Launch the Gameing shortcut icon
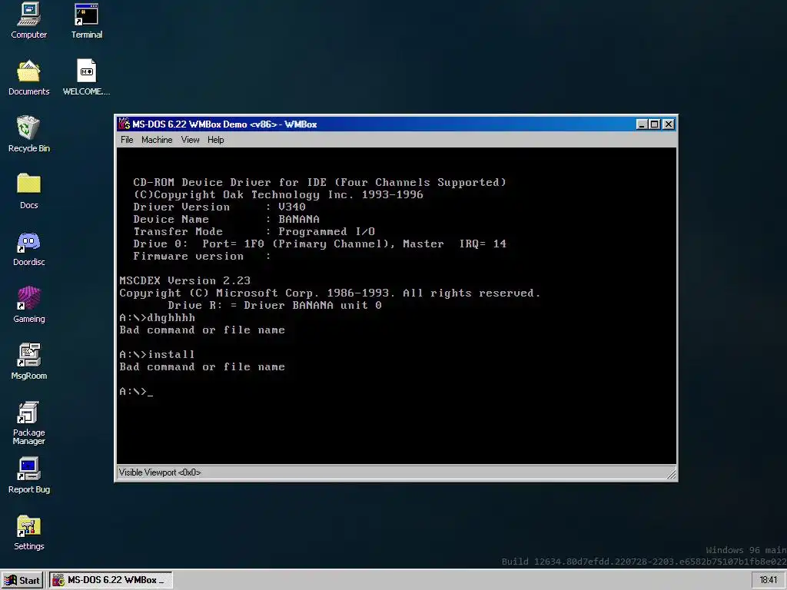Screen dimensions: 787x590 pyautogui.click(x=28, y=304)
